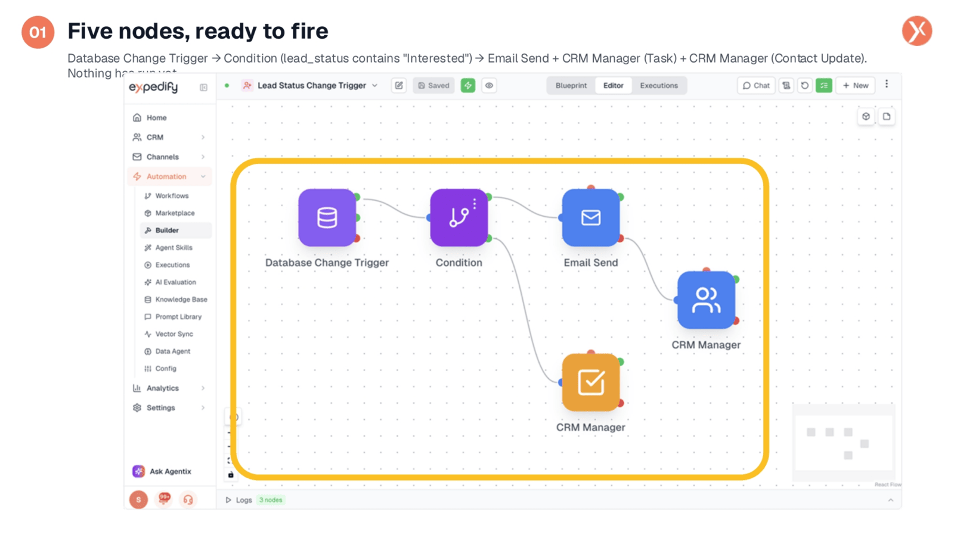954x536 pixels.
Task: Open the 99+ notifications icon
Action: [164, 498]
